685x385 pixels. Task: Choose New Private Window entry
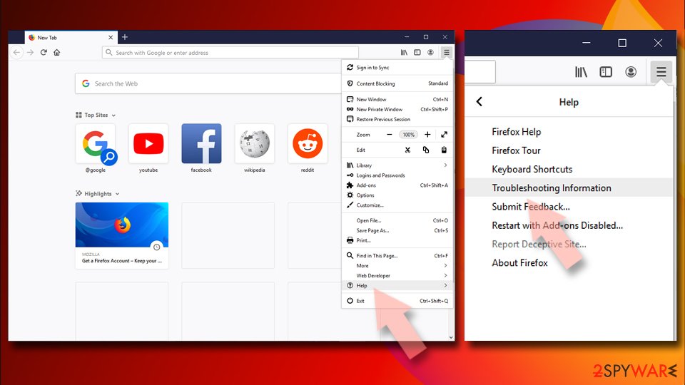(x=397, y=109)
